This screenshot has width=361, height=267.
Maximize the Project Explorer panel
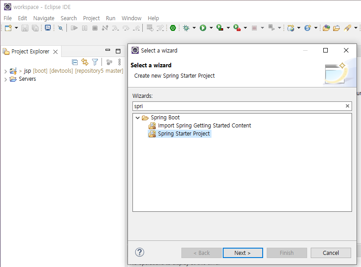coord(118,51)
